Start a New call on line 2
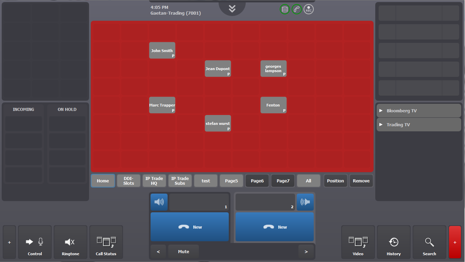 coord(275,227)
